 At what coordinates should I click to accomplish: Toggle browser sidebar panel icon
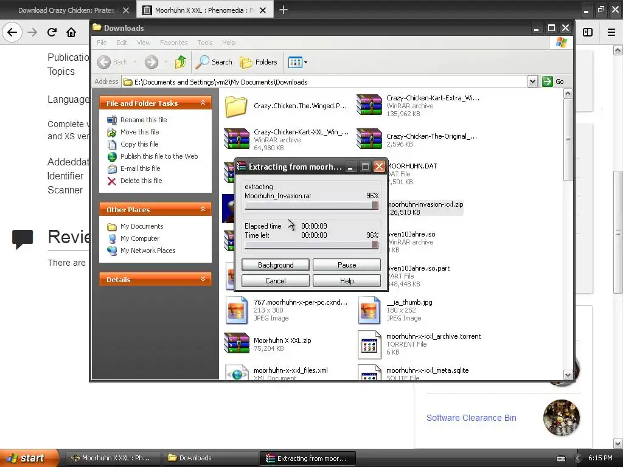[588, 33]
